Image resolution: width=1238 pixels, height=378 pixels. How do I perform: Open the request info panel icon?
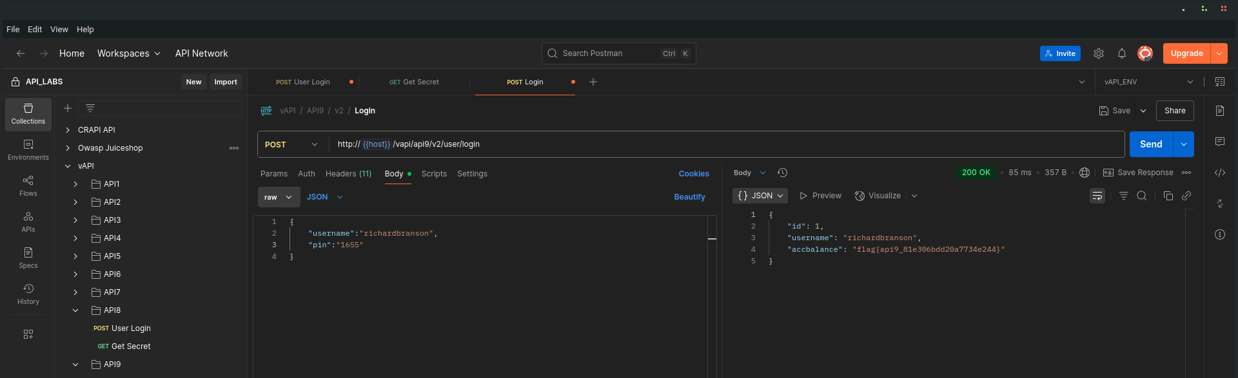pyautogui.click(x=1220, y=234)
